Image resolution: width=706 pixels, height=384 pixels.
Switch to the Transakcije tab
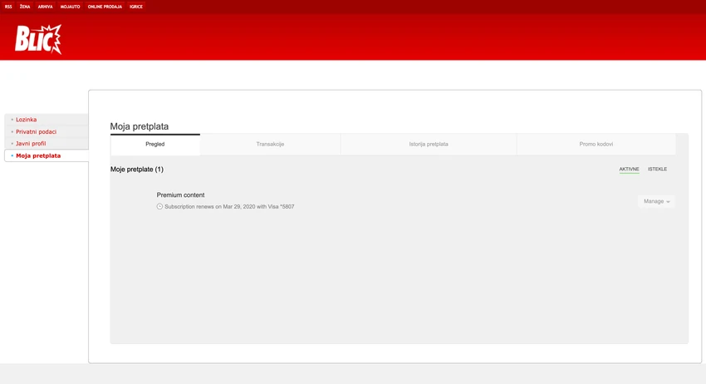coord(270,145)
